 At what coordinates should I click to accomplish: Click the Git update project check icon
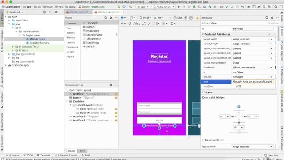click(x=227, y=7)
